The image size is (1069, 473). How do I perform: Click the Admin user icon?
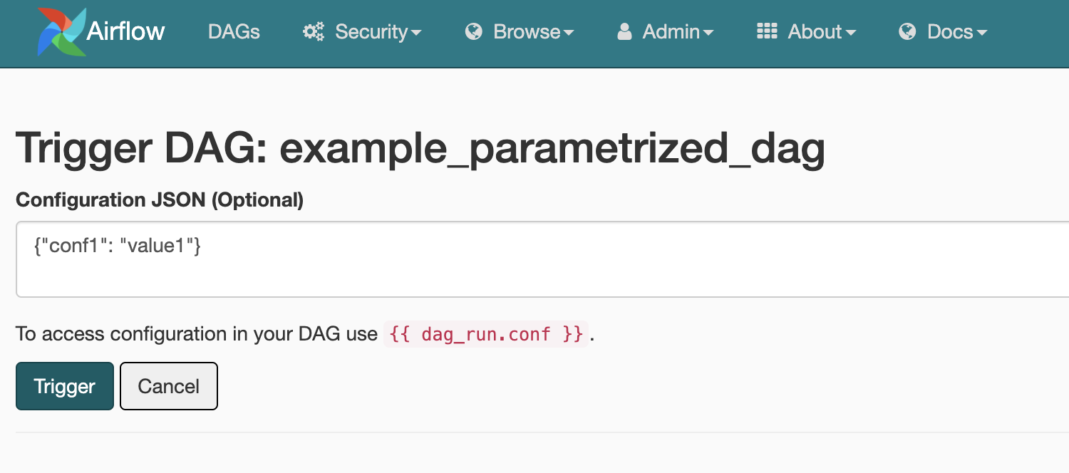[x=625, y=32]
